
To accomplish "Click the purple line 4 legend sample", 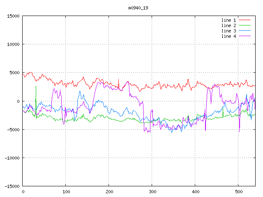I will point(245,36).
